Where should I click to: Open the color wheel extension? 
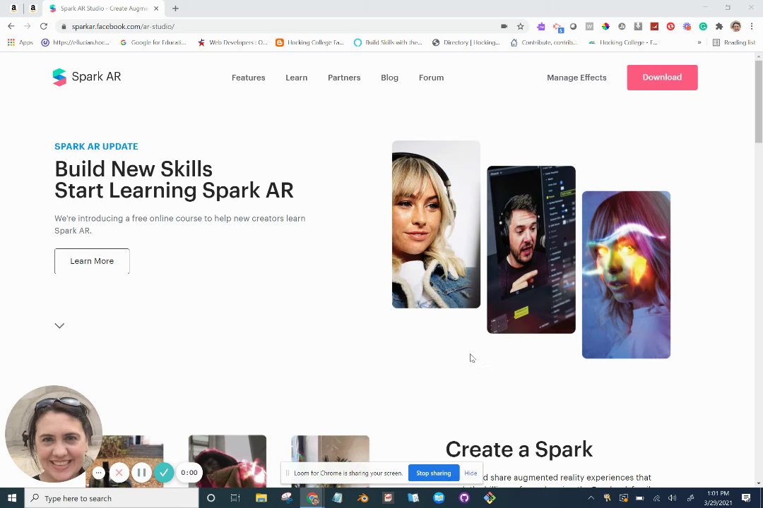(x=605, y=26)
